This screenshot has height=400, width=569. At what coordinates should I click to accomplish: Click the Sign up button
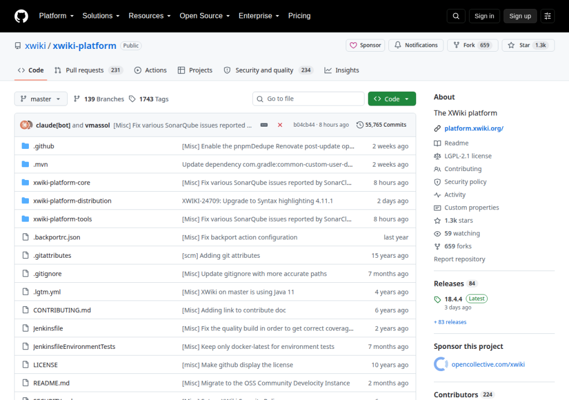pos(520,16)
